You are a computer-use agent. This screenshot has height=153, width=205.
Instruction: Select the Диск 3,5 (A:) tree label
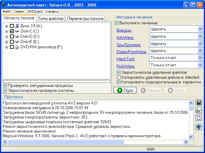31,26
